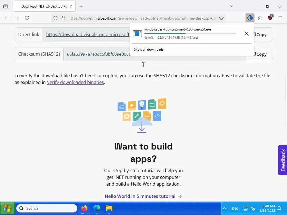Open the Firefox application hamburger menu

click(280, 18)
